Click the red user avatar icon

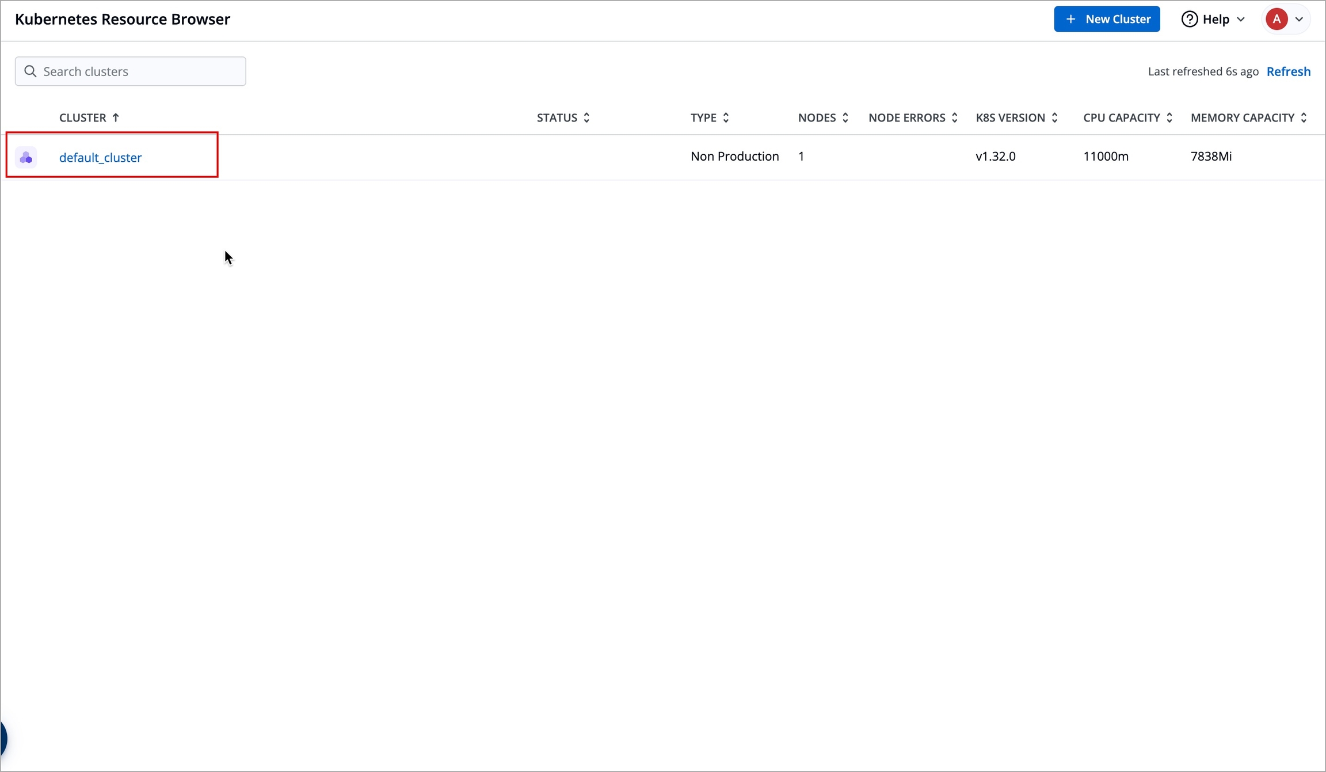coord(1277,20)
